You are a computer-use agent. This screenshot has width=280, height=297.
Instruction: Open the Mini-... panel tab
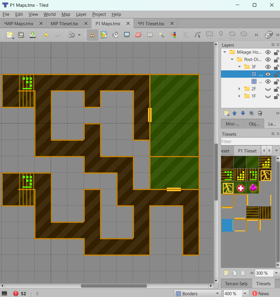(x=233, y=124)
